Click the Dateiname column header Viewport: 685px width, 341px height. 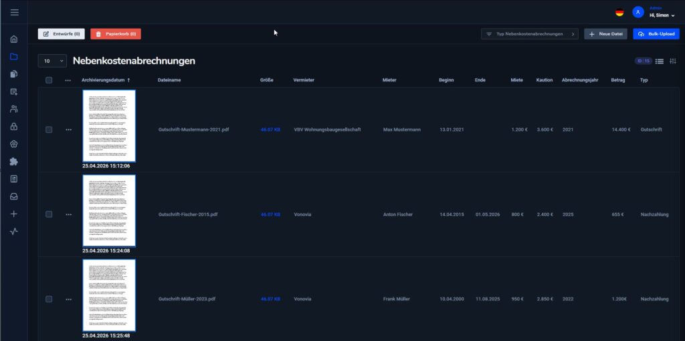(169, 80)
